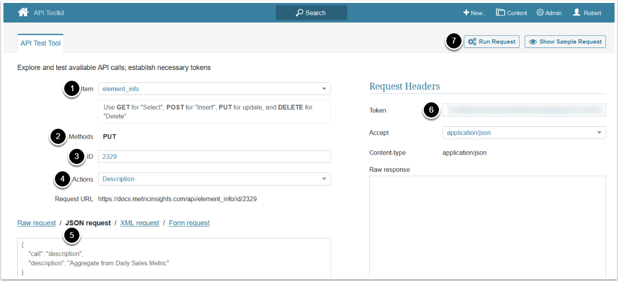Image resolution: width=618 pixels, height=281 pixels.
Task: Switch to JSON request view
Action: 88,223
